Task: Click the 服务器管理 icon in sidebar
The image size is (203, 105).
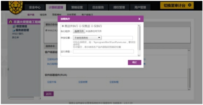Action: point(14,30)
